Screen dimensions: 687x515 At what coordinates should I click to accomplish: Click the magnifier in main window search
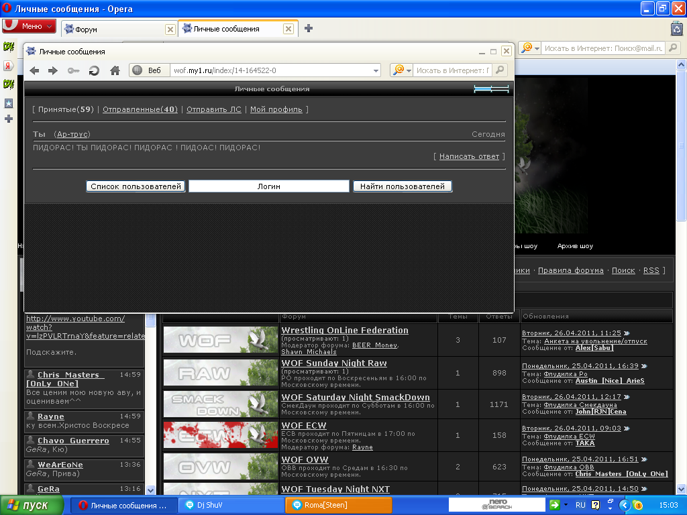[673, 48]
